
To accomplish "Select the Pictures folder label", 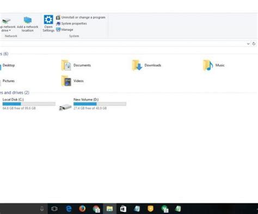I will click(9, 81).
